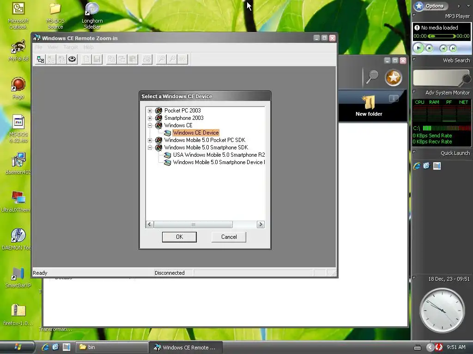473x354 pixels.
Task: Select Windows Mobile 5.0 Smartphone Device item
Action: pyautogui.click(x=219, y=162)
